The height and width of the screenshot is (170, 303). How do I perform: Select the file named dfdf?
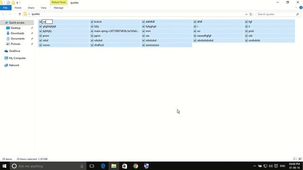[199, 22]
